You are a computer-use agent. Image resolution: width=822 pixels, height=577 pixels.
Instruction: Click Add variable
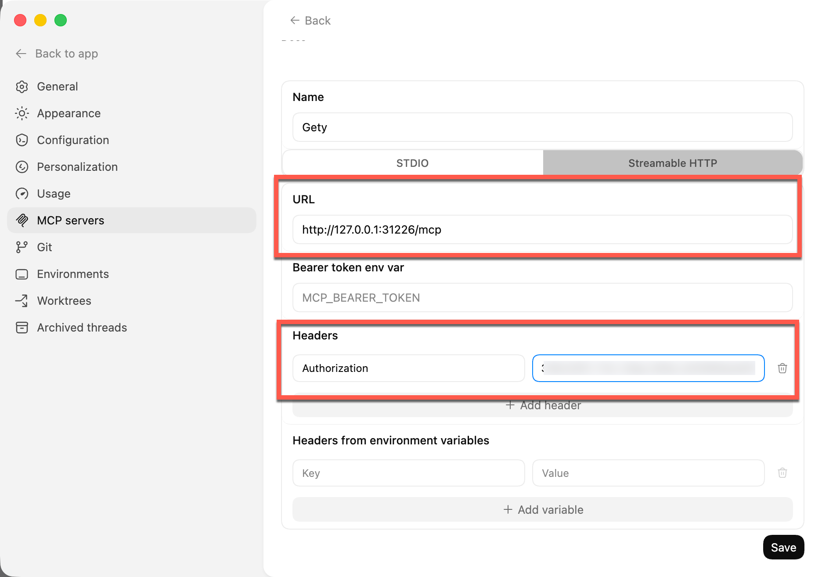pos(543,509)
